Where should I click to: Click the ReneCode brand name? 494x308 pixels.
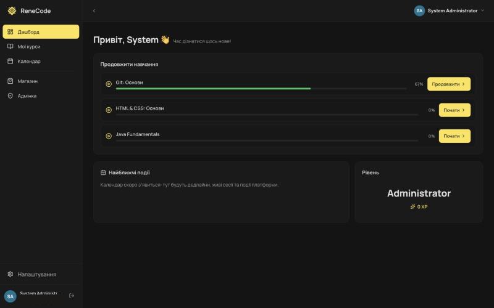[36, 10]
